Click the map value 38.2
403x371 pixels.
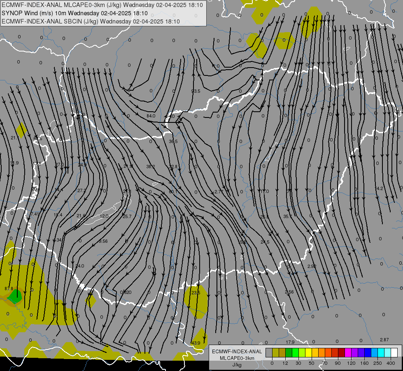(x=151, y=167)
